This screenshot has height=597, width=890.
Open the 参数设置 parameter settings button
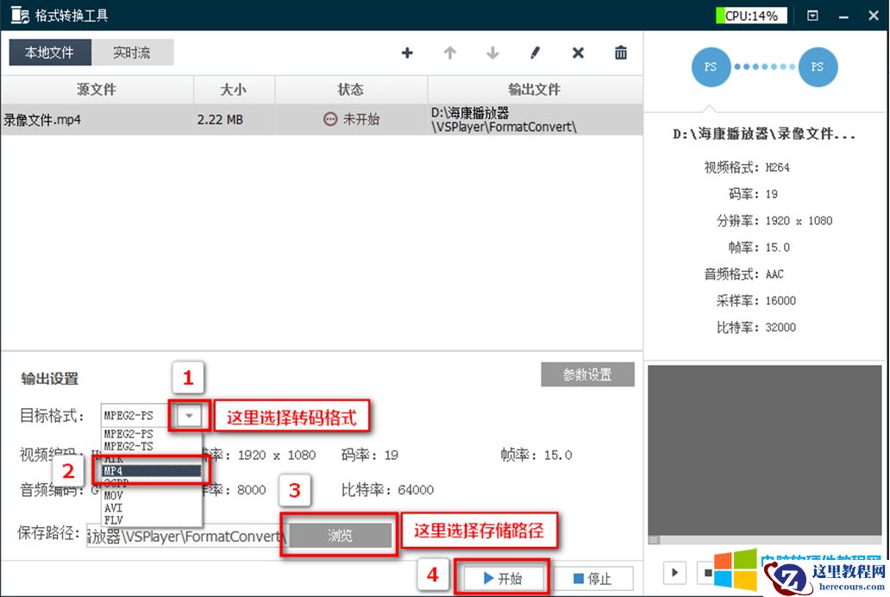coord(587,374)
